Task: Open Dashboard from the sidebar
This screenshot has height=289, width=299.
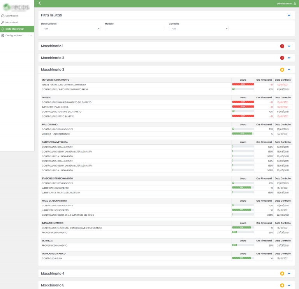Action: coord(12,16)
